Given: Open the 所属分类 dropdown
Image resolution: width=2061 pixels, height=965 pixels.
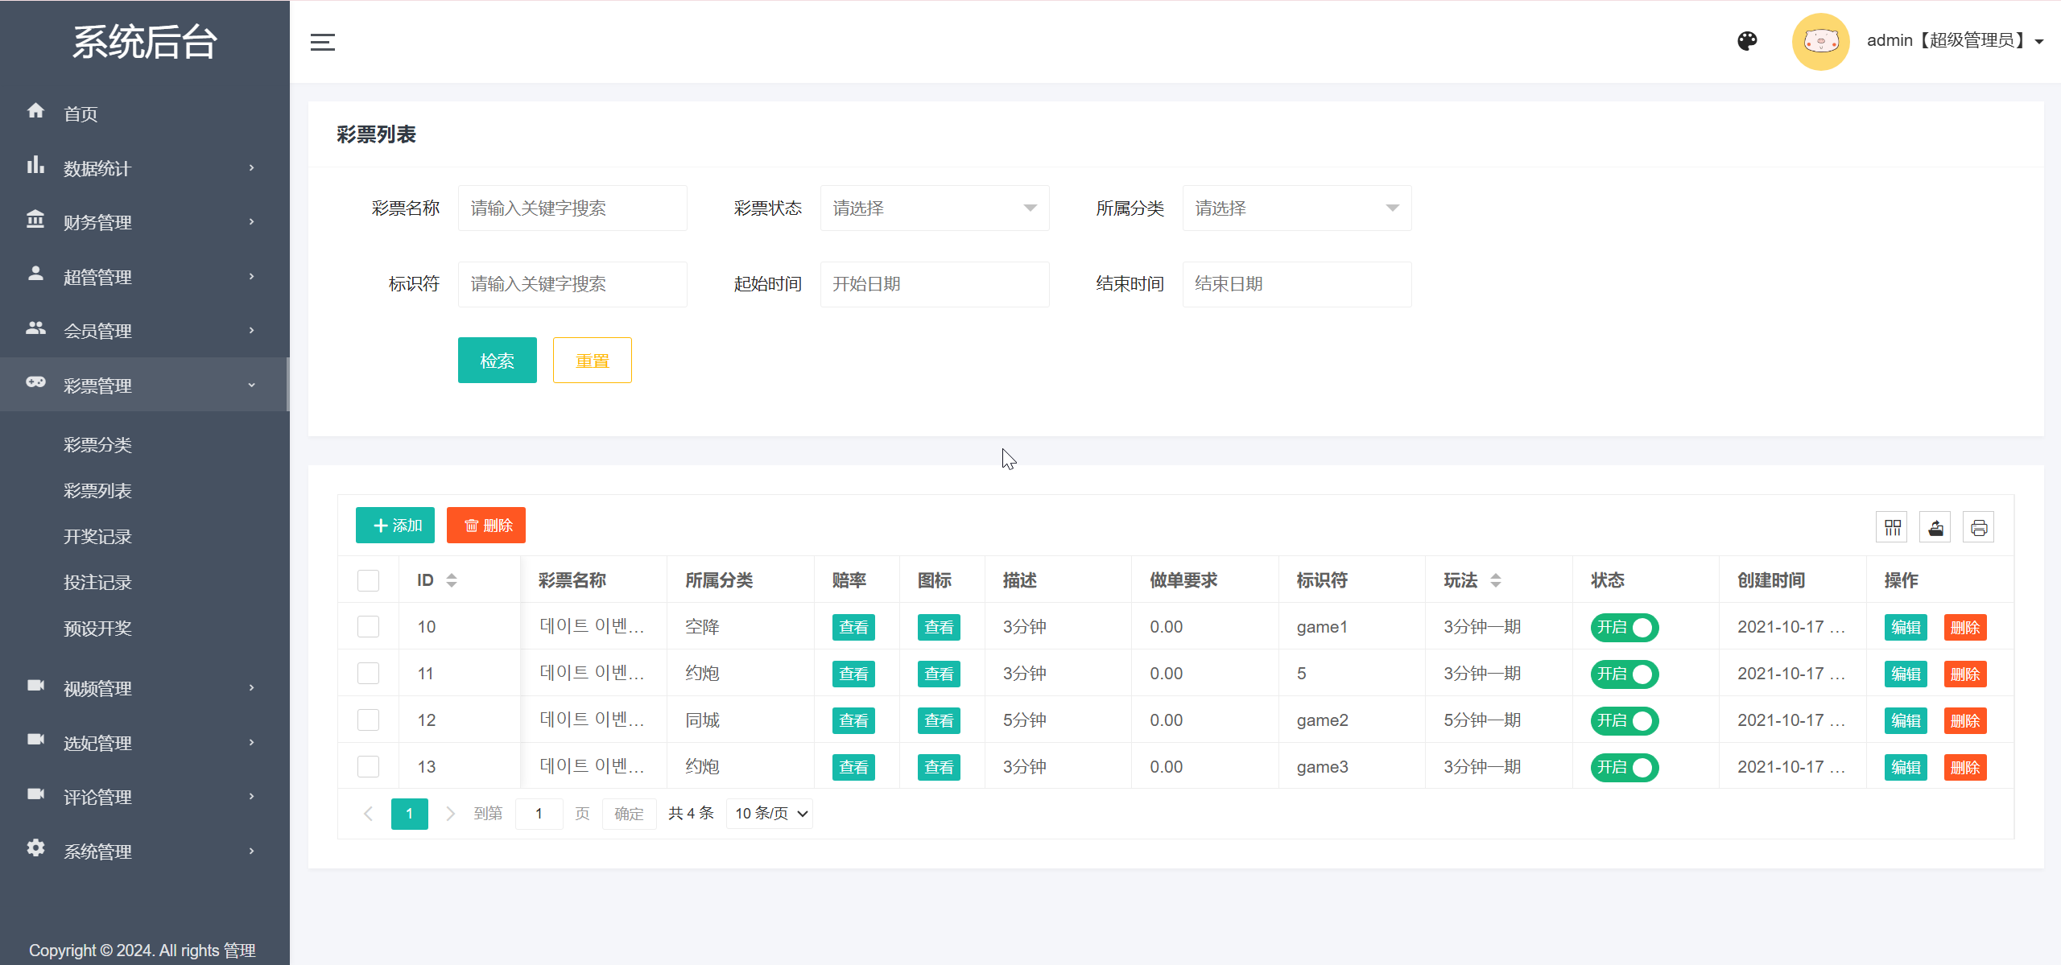Looking at the screenshot, I should click(x=1296, y=208).
